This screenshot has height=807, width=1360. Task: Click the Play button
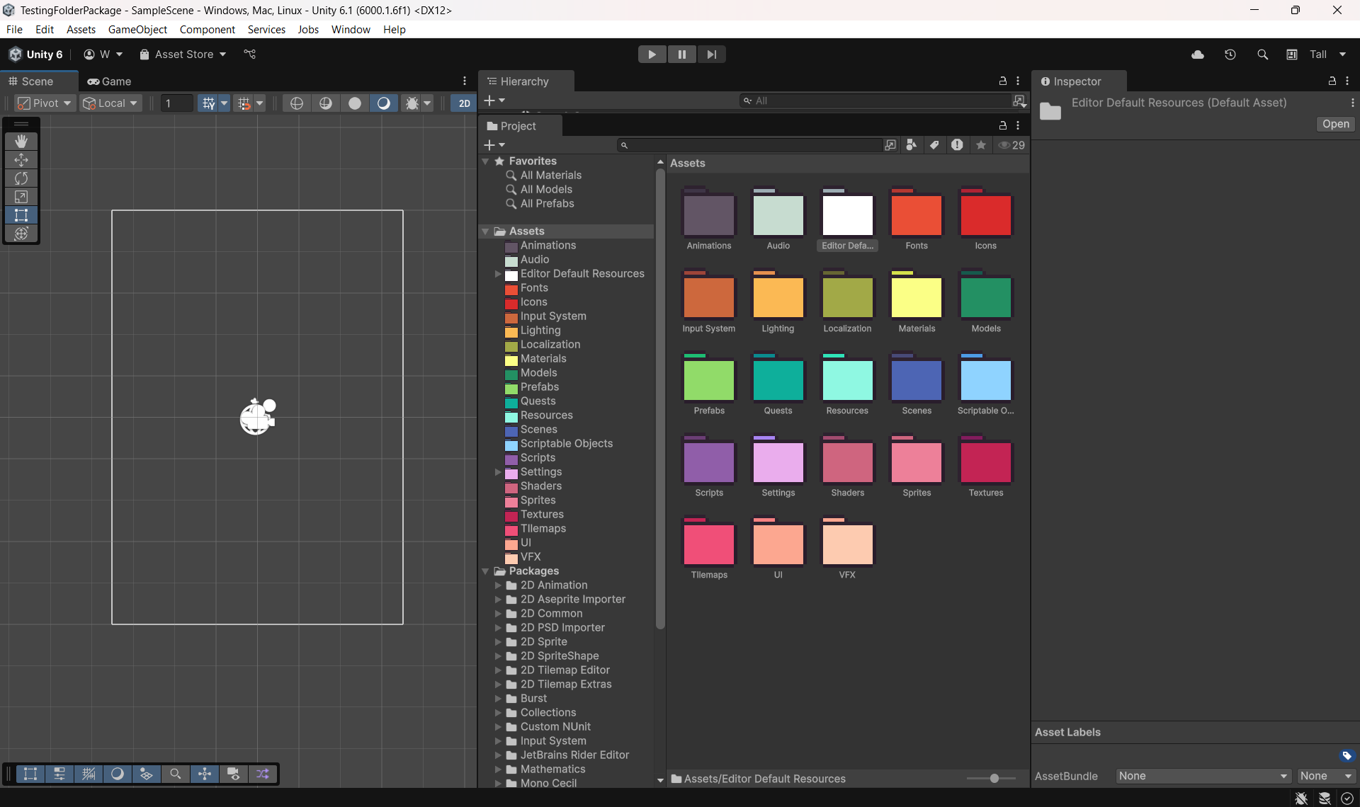coord(652,55)
